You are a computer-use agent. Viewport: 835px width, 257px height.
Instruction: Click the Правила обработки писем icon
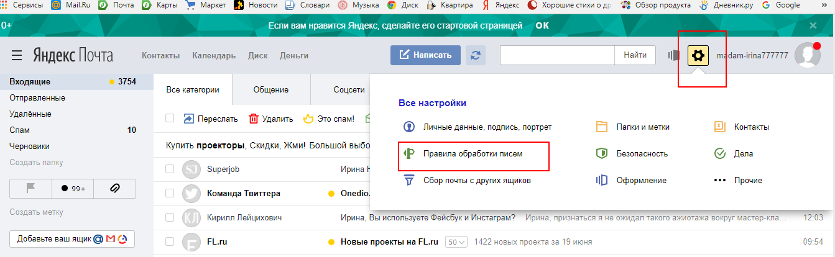[409, 153]
